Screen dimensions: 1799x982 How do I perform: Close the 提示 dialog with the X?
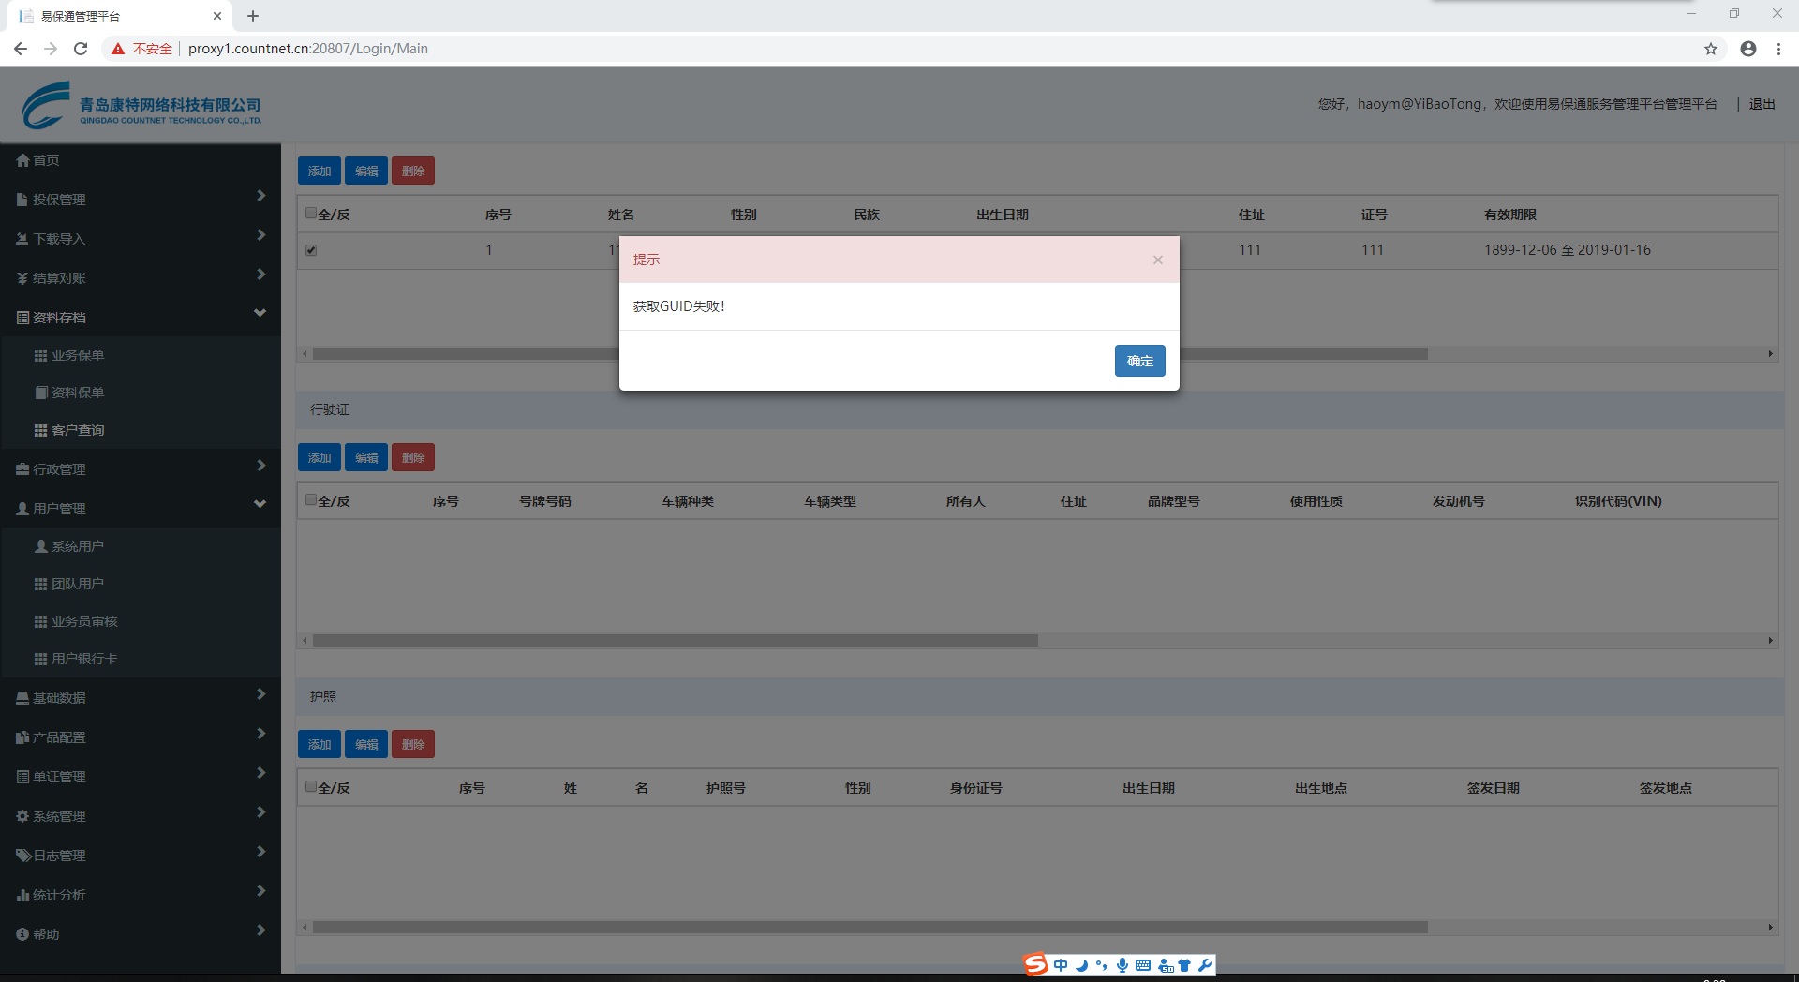tap(1158, 260)
